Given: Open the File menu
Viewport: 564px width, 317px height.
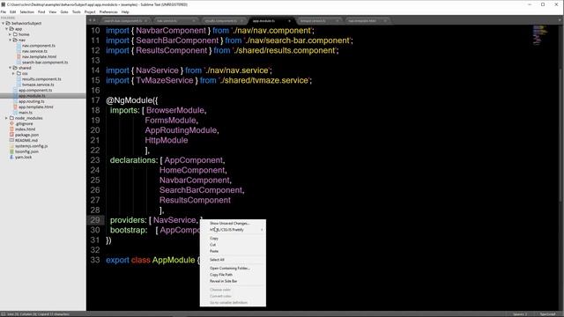Looking at the screenshot, I should tap(4, 11).
